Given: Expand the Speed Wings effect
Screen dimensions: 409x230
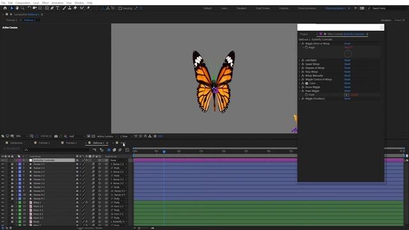Looking at the screenshot, I should click(300, 64).
